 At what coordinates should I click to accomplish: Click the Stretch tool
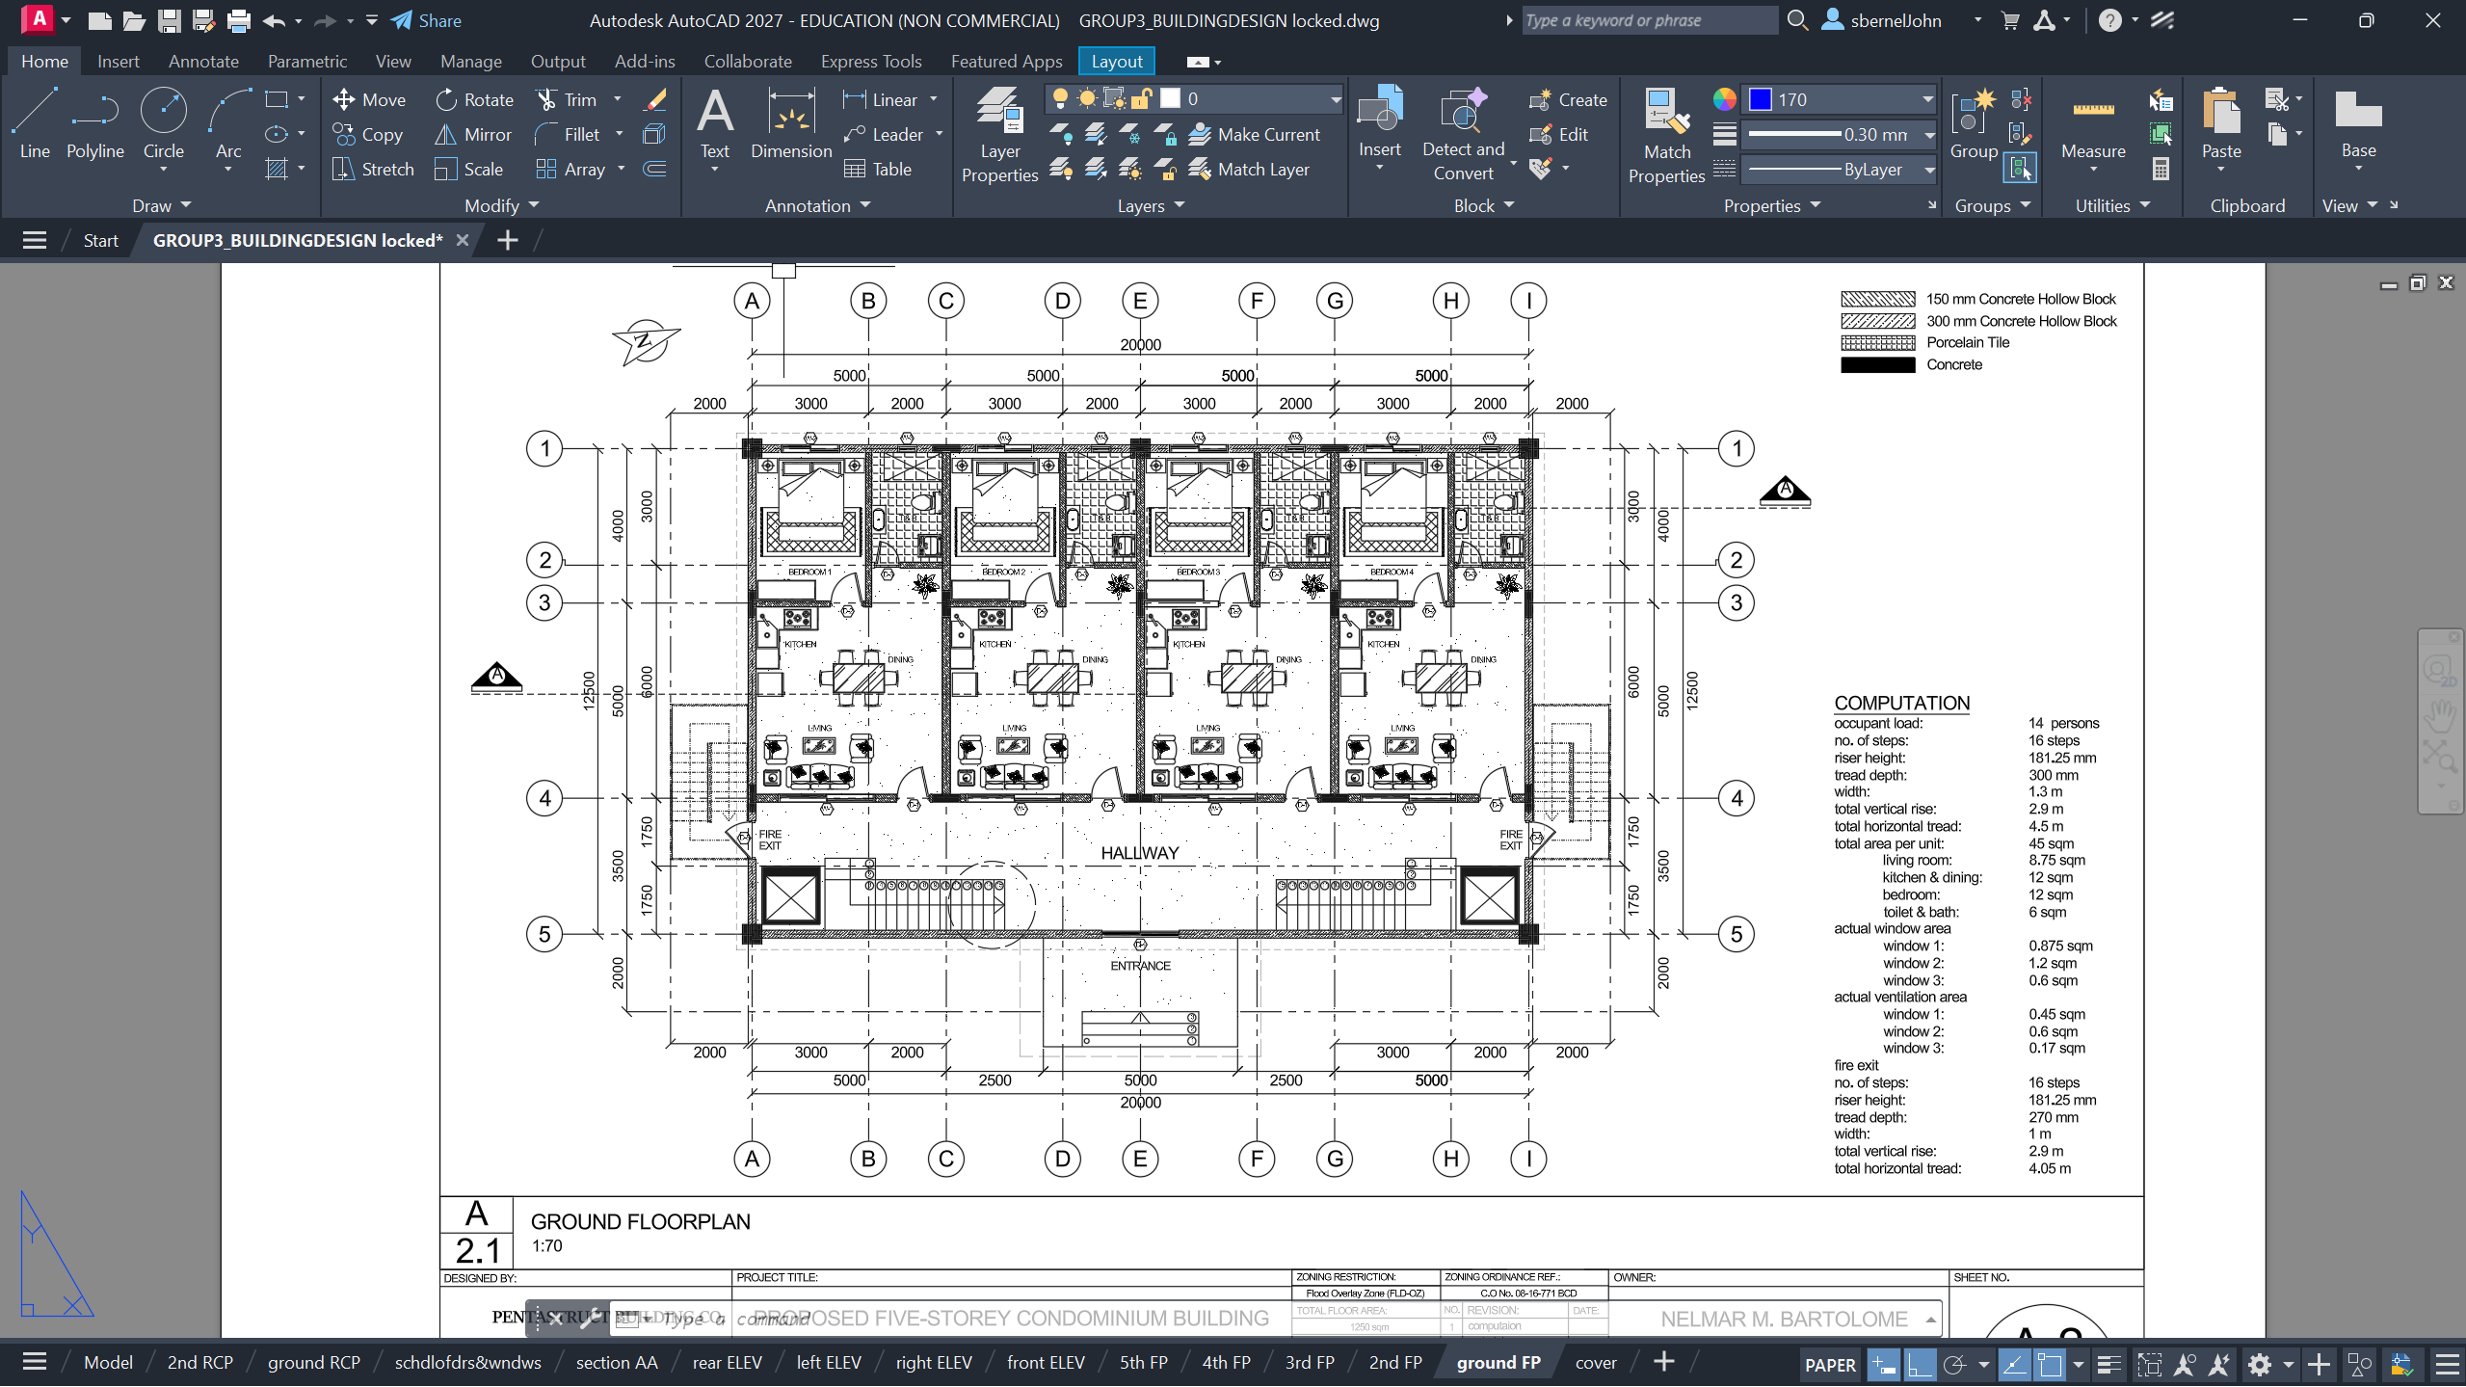click(373, 169)
